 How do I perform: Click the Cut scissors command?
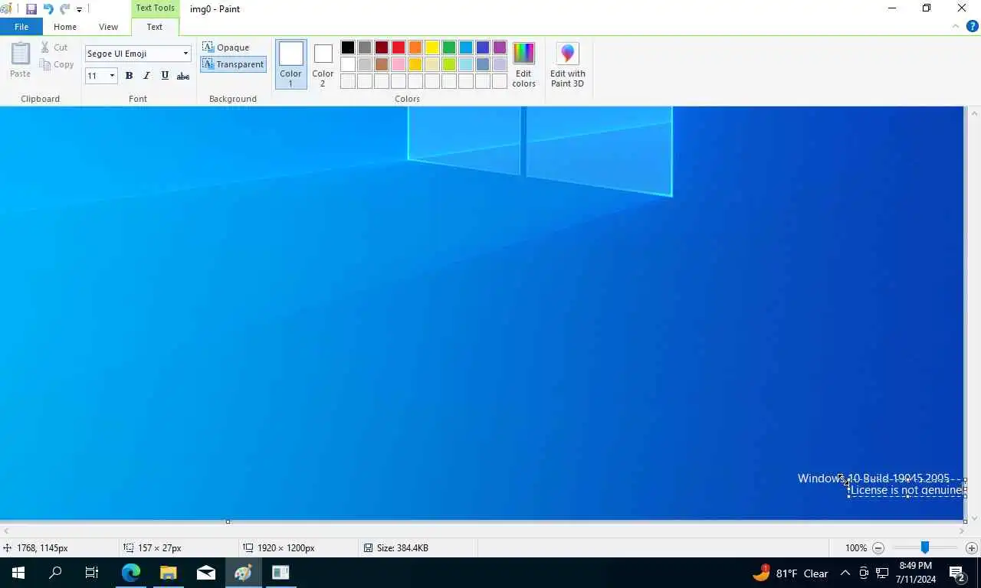click(54, 47)
